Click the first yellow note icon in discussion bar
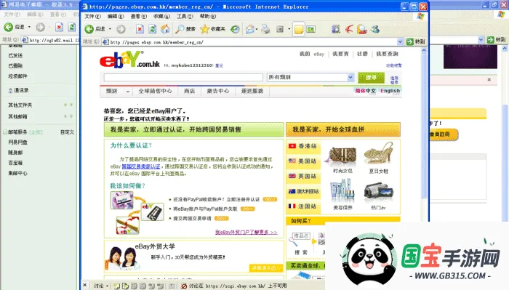 tap(116, 286)
